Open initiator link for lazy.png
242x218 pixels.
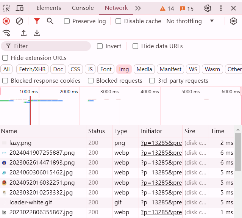(x=161, y=143)
